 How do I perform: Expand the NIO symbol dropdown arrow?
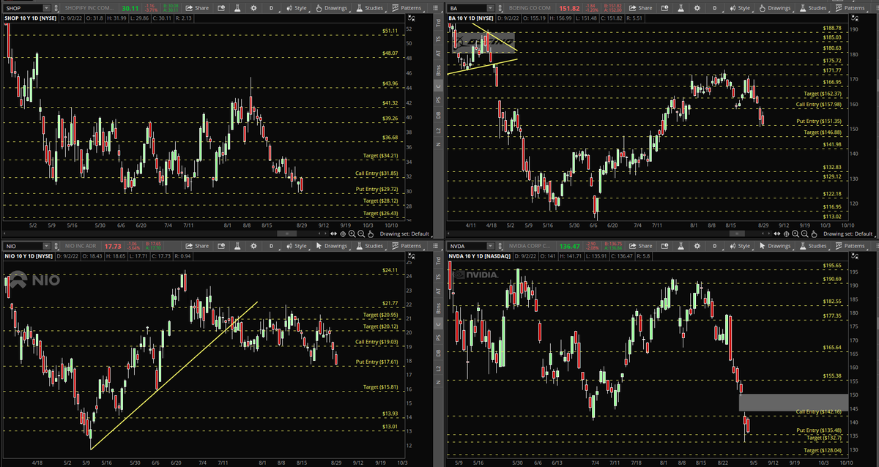click(46, 246)
